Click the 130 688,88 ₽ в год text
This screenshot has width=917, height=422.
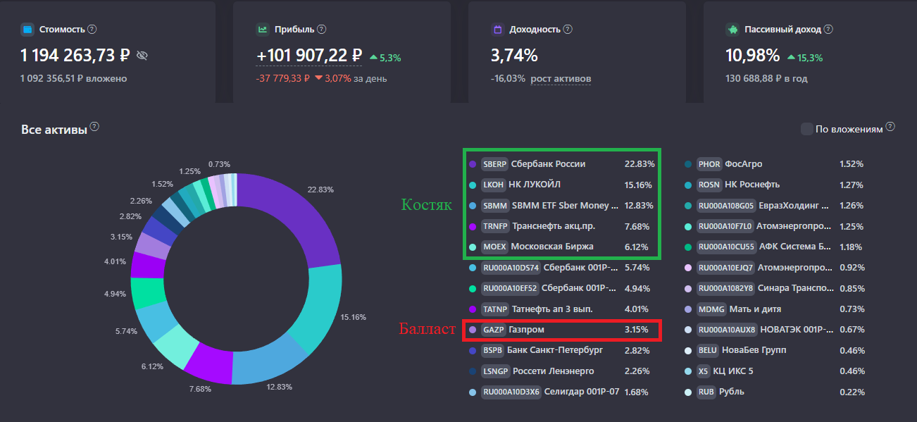(x=766, y=78)
